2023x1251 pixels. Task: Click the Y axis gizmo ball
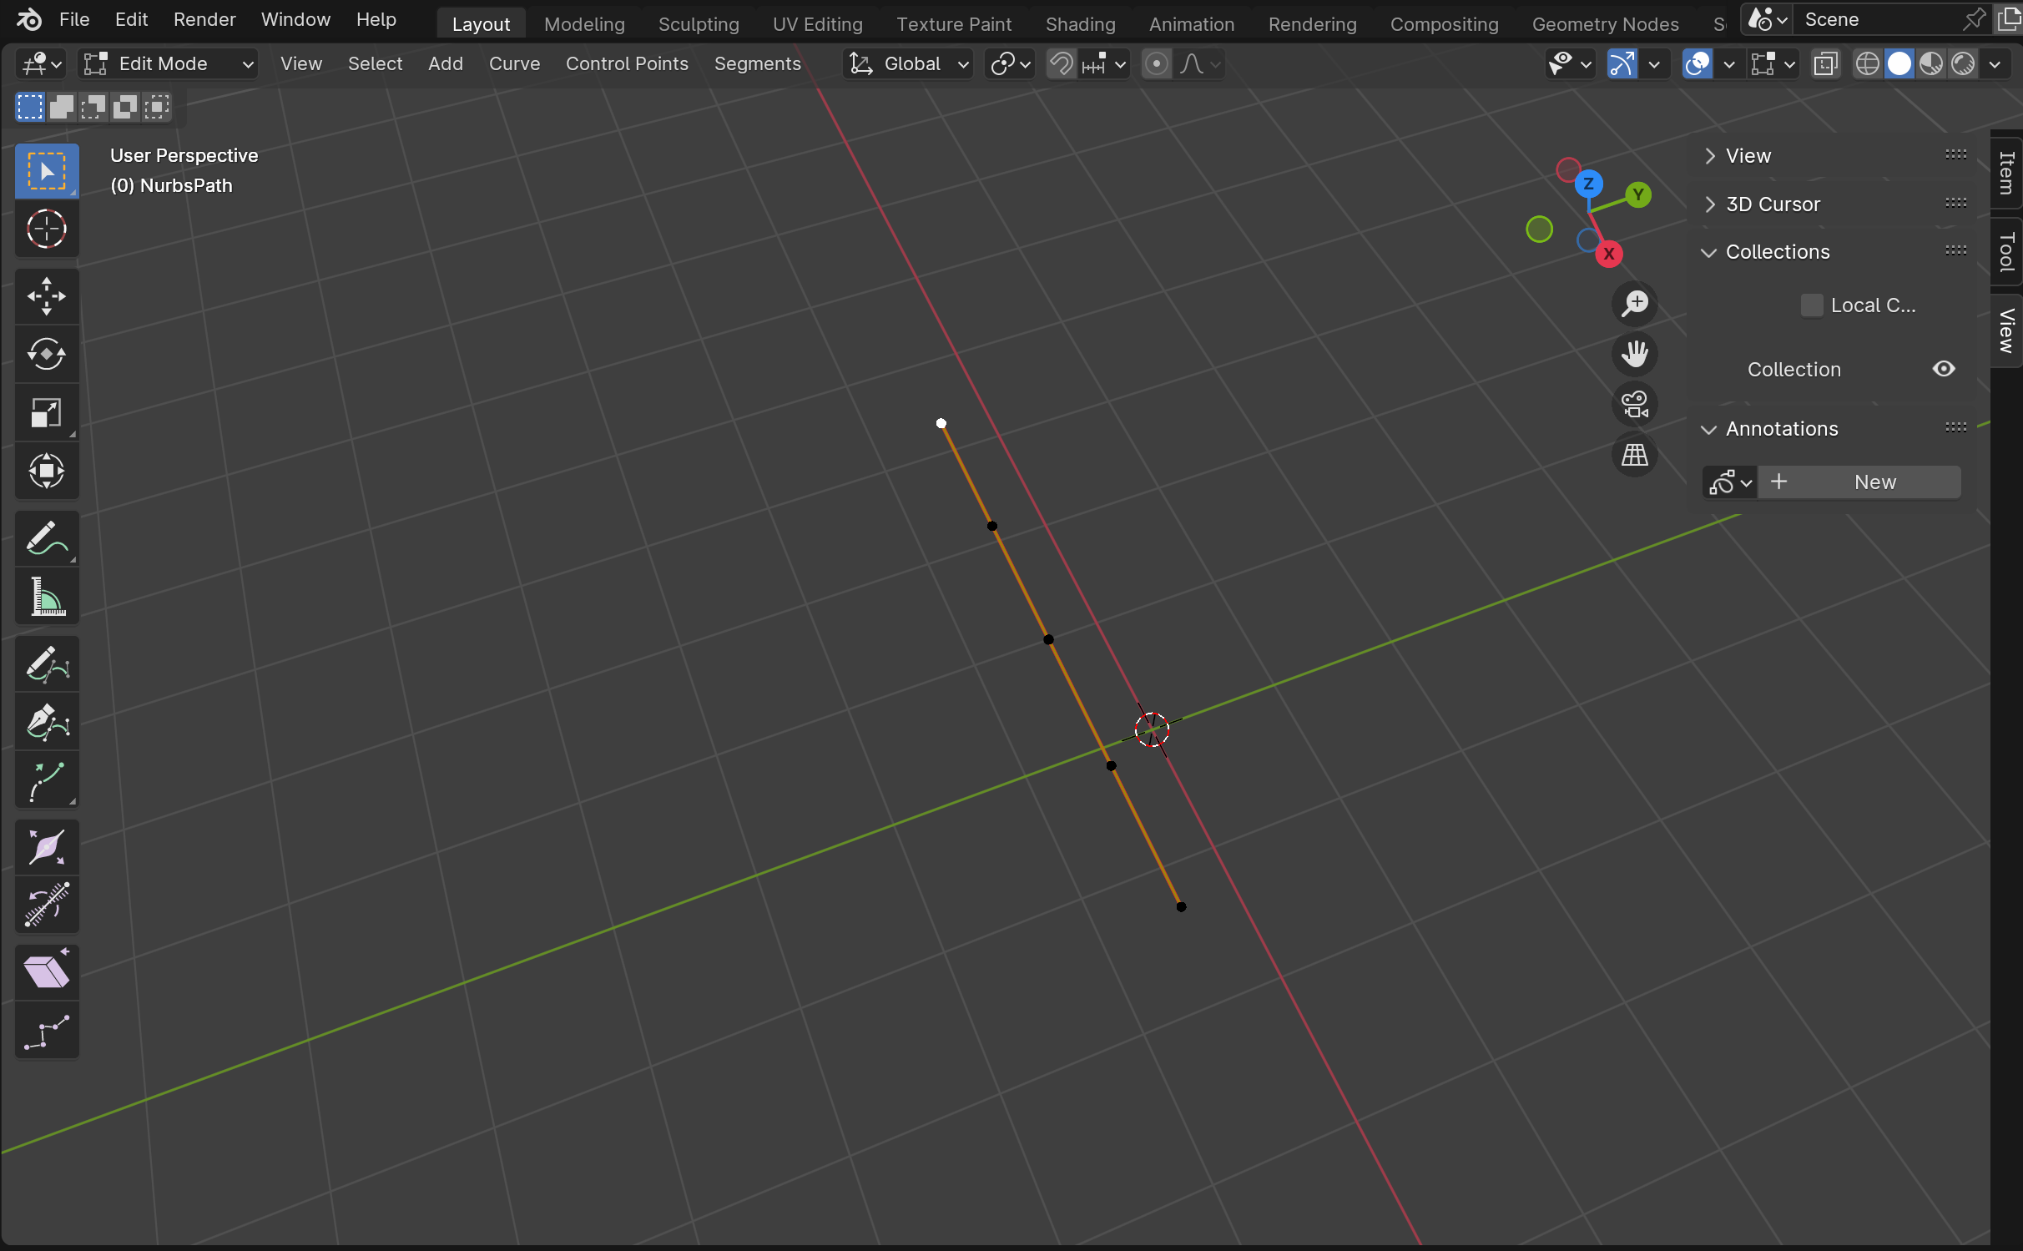(x=1638, y=195)
